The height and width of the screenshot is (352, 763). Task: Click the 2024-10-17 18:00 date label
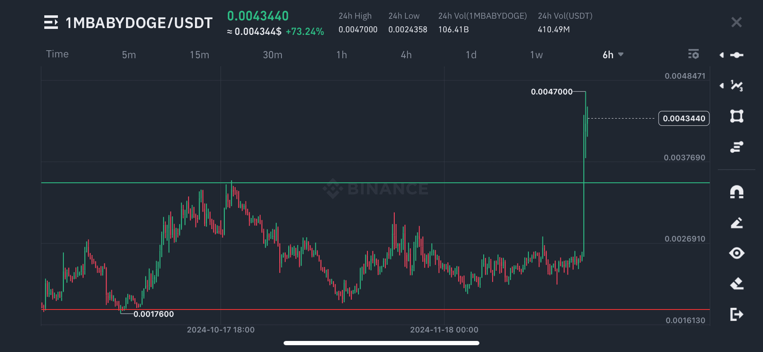point(221,330)
